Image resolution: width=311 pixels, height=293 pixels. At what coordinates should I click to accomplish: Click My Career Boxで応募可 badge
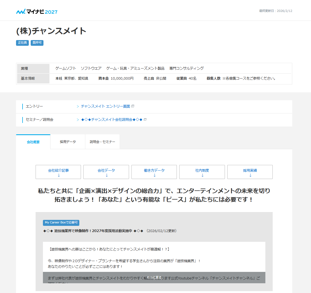pyautogui.click(x=61, y=223)
